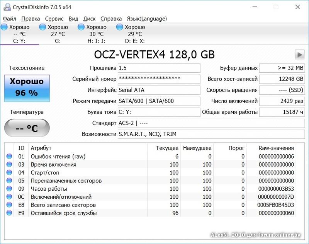Click the blue status orb above D: E: X:
The width and height of the screenshot is (309, 244).
point(120,27)
